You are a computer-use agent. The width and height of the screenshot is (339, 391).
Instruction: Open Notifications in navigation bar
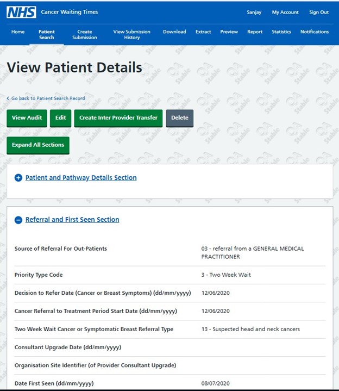pyautogui.click(x=315, y=32)
